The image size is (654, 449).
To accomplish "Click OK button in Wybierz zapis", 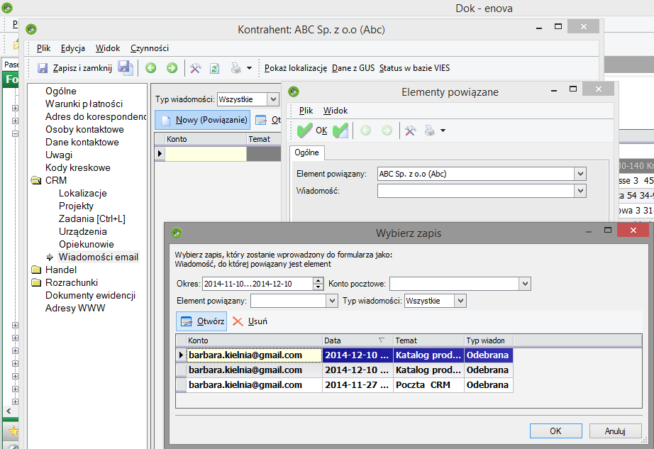I will pos(555,431).
